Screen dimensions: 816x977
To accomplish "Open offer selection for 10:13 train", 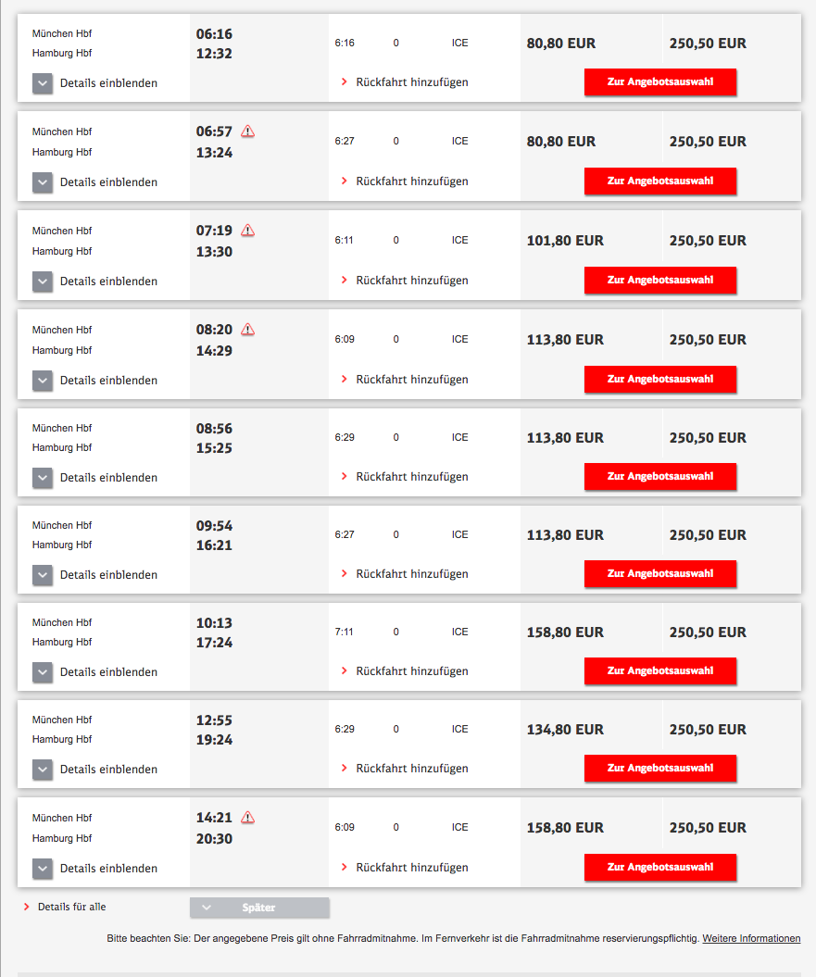I will pyautogui.click(x=660, y=671).
